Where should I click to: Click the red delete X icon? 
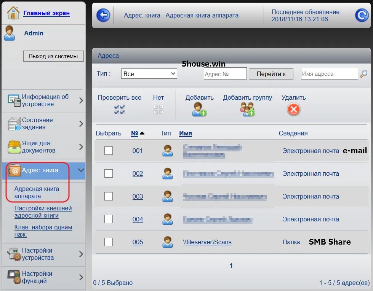294,109
